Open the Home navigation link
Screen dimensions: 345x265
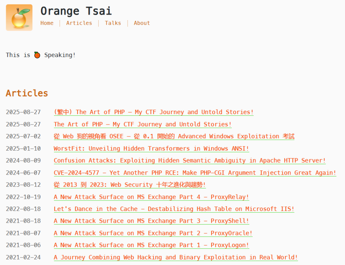point(47,23)
